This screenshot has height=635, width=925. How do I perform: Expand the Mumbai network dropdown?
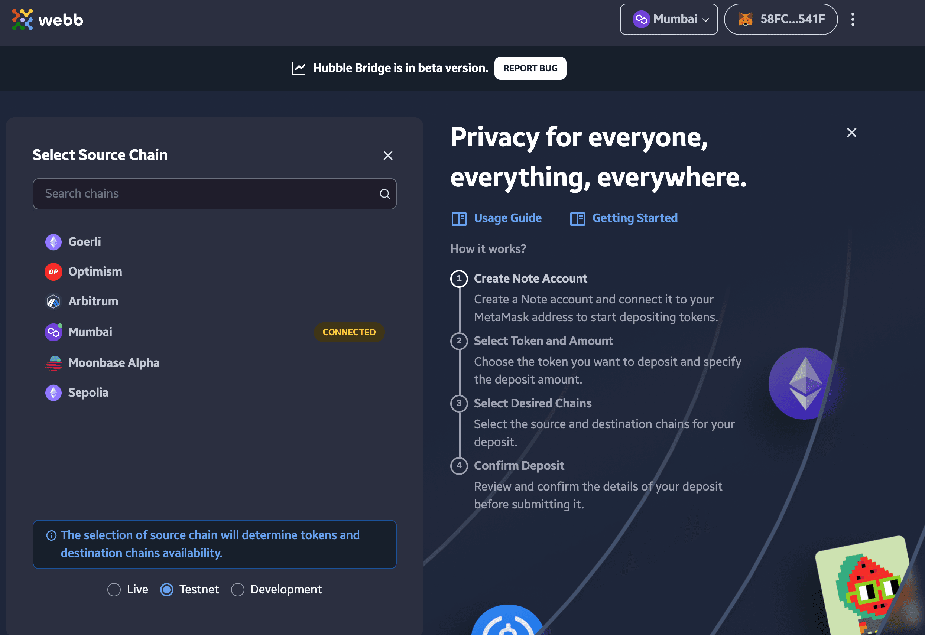point(668,19)
